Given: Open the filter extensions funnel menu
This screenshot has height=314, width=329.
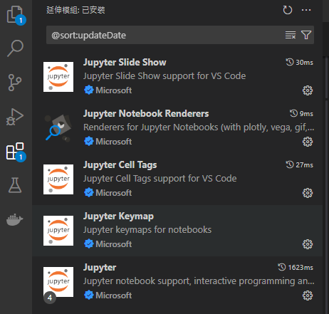Looking at the screenshot, I should [306, 35].
